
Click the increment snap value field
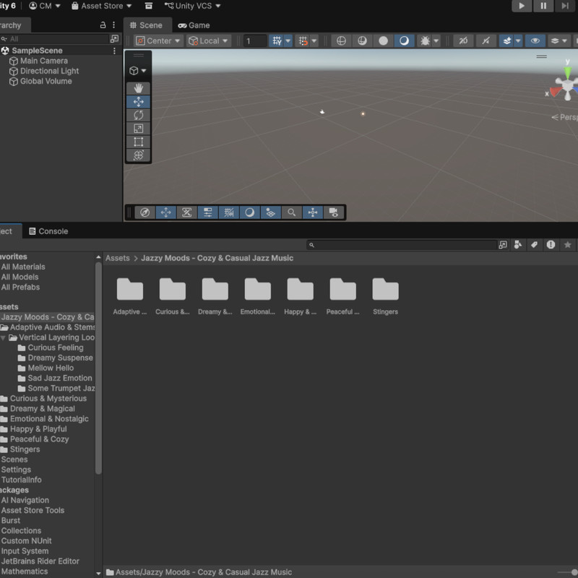[x=255, y=41]
